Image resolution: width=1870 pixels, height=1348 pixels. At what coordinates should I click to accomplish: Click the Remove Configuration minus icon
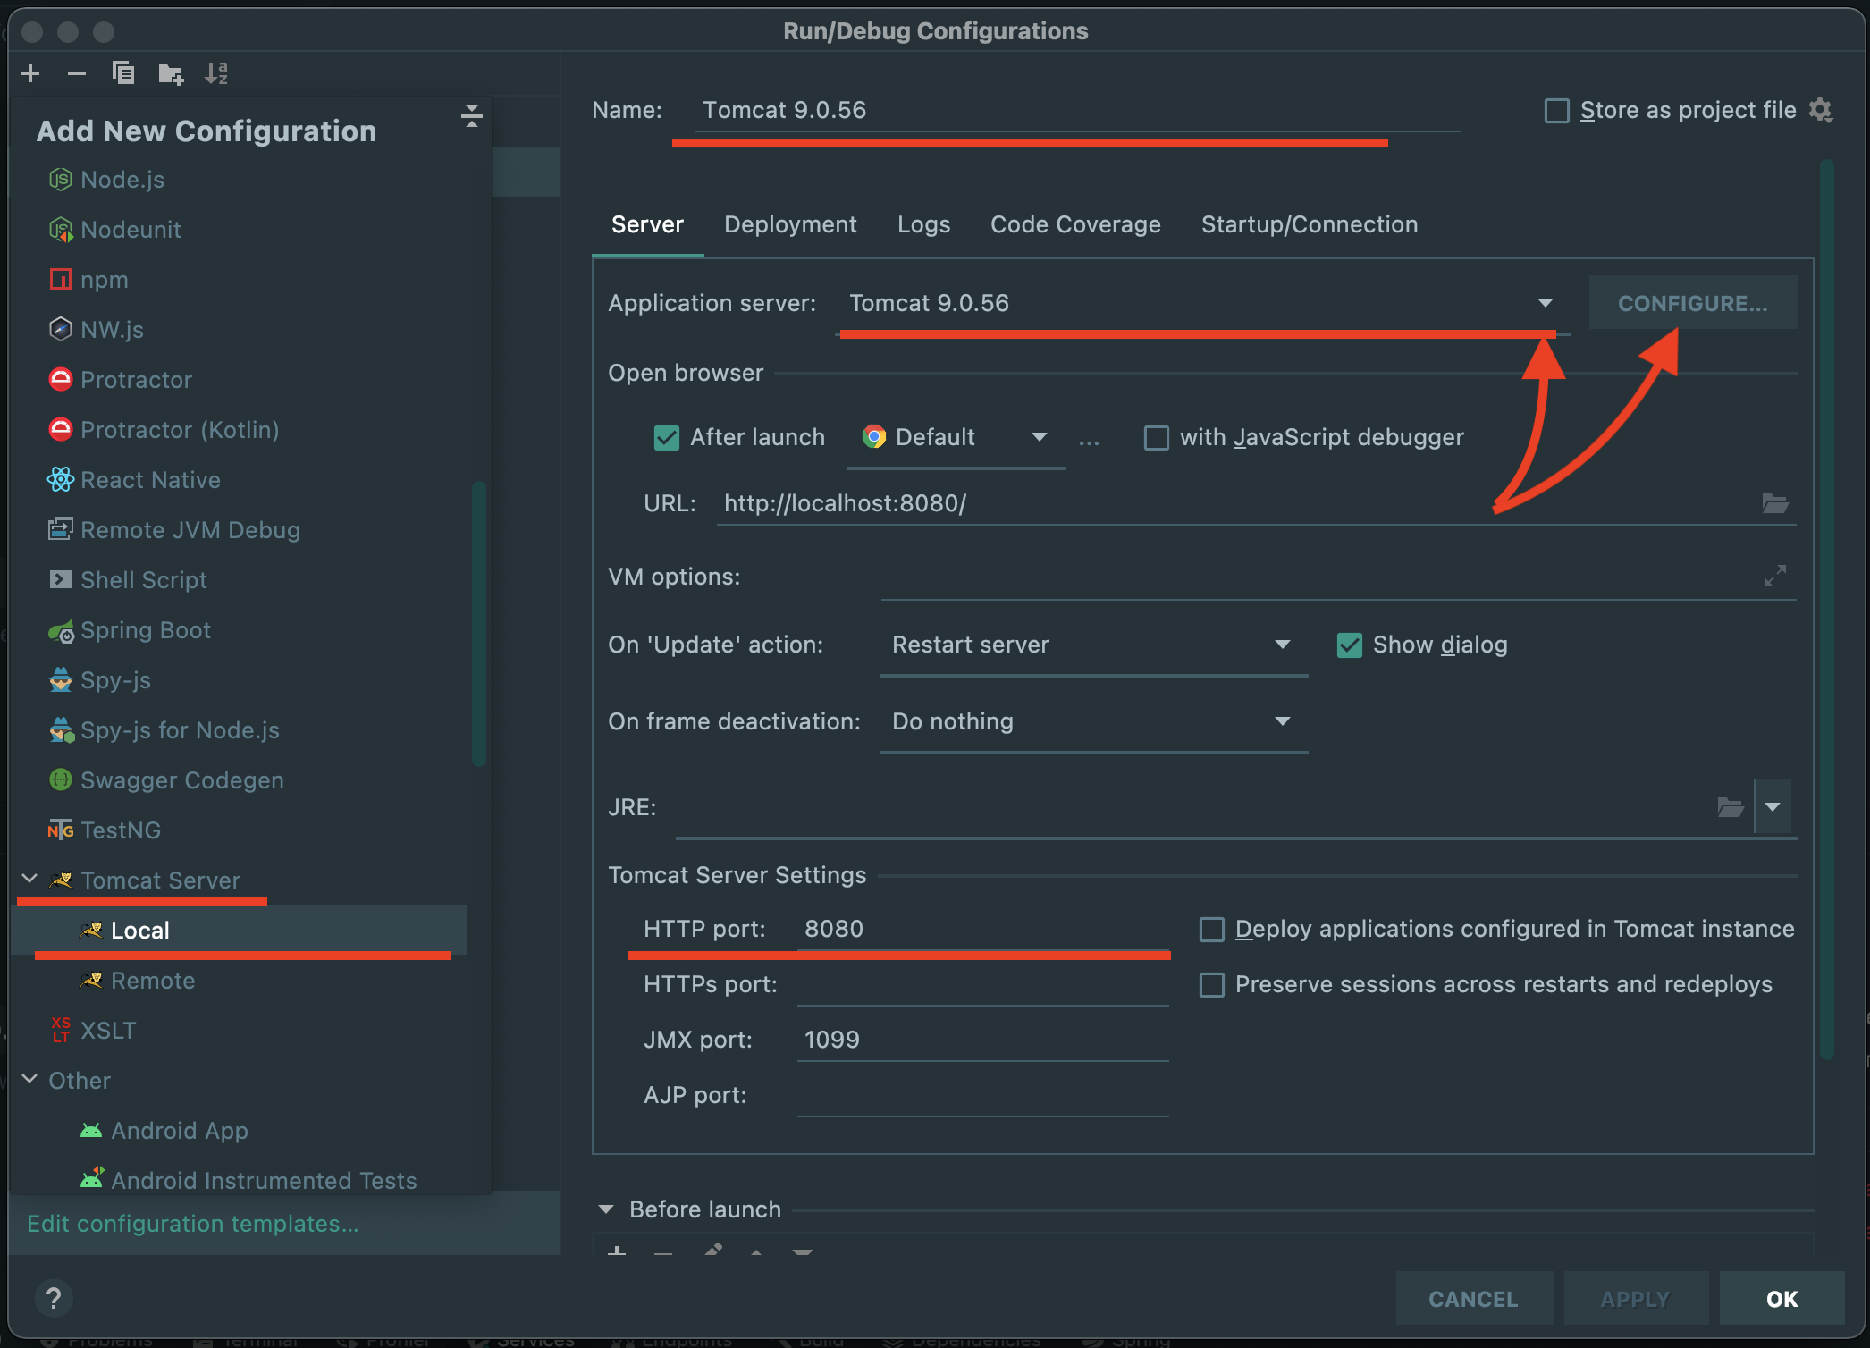(77, 73)
